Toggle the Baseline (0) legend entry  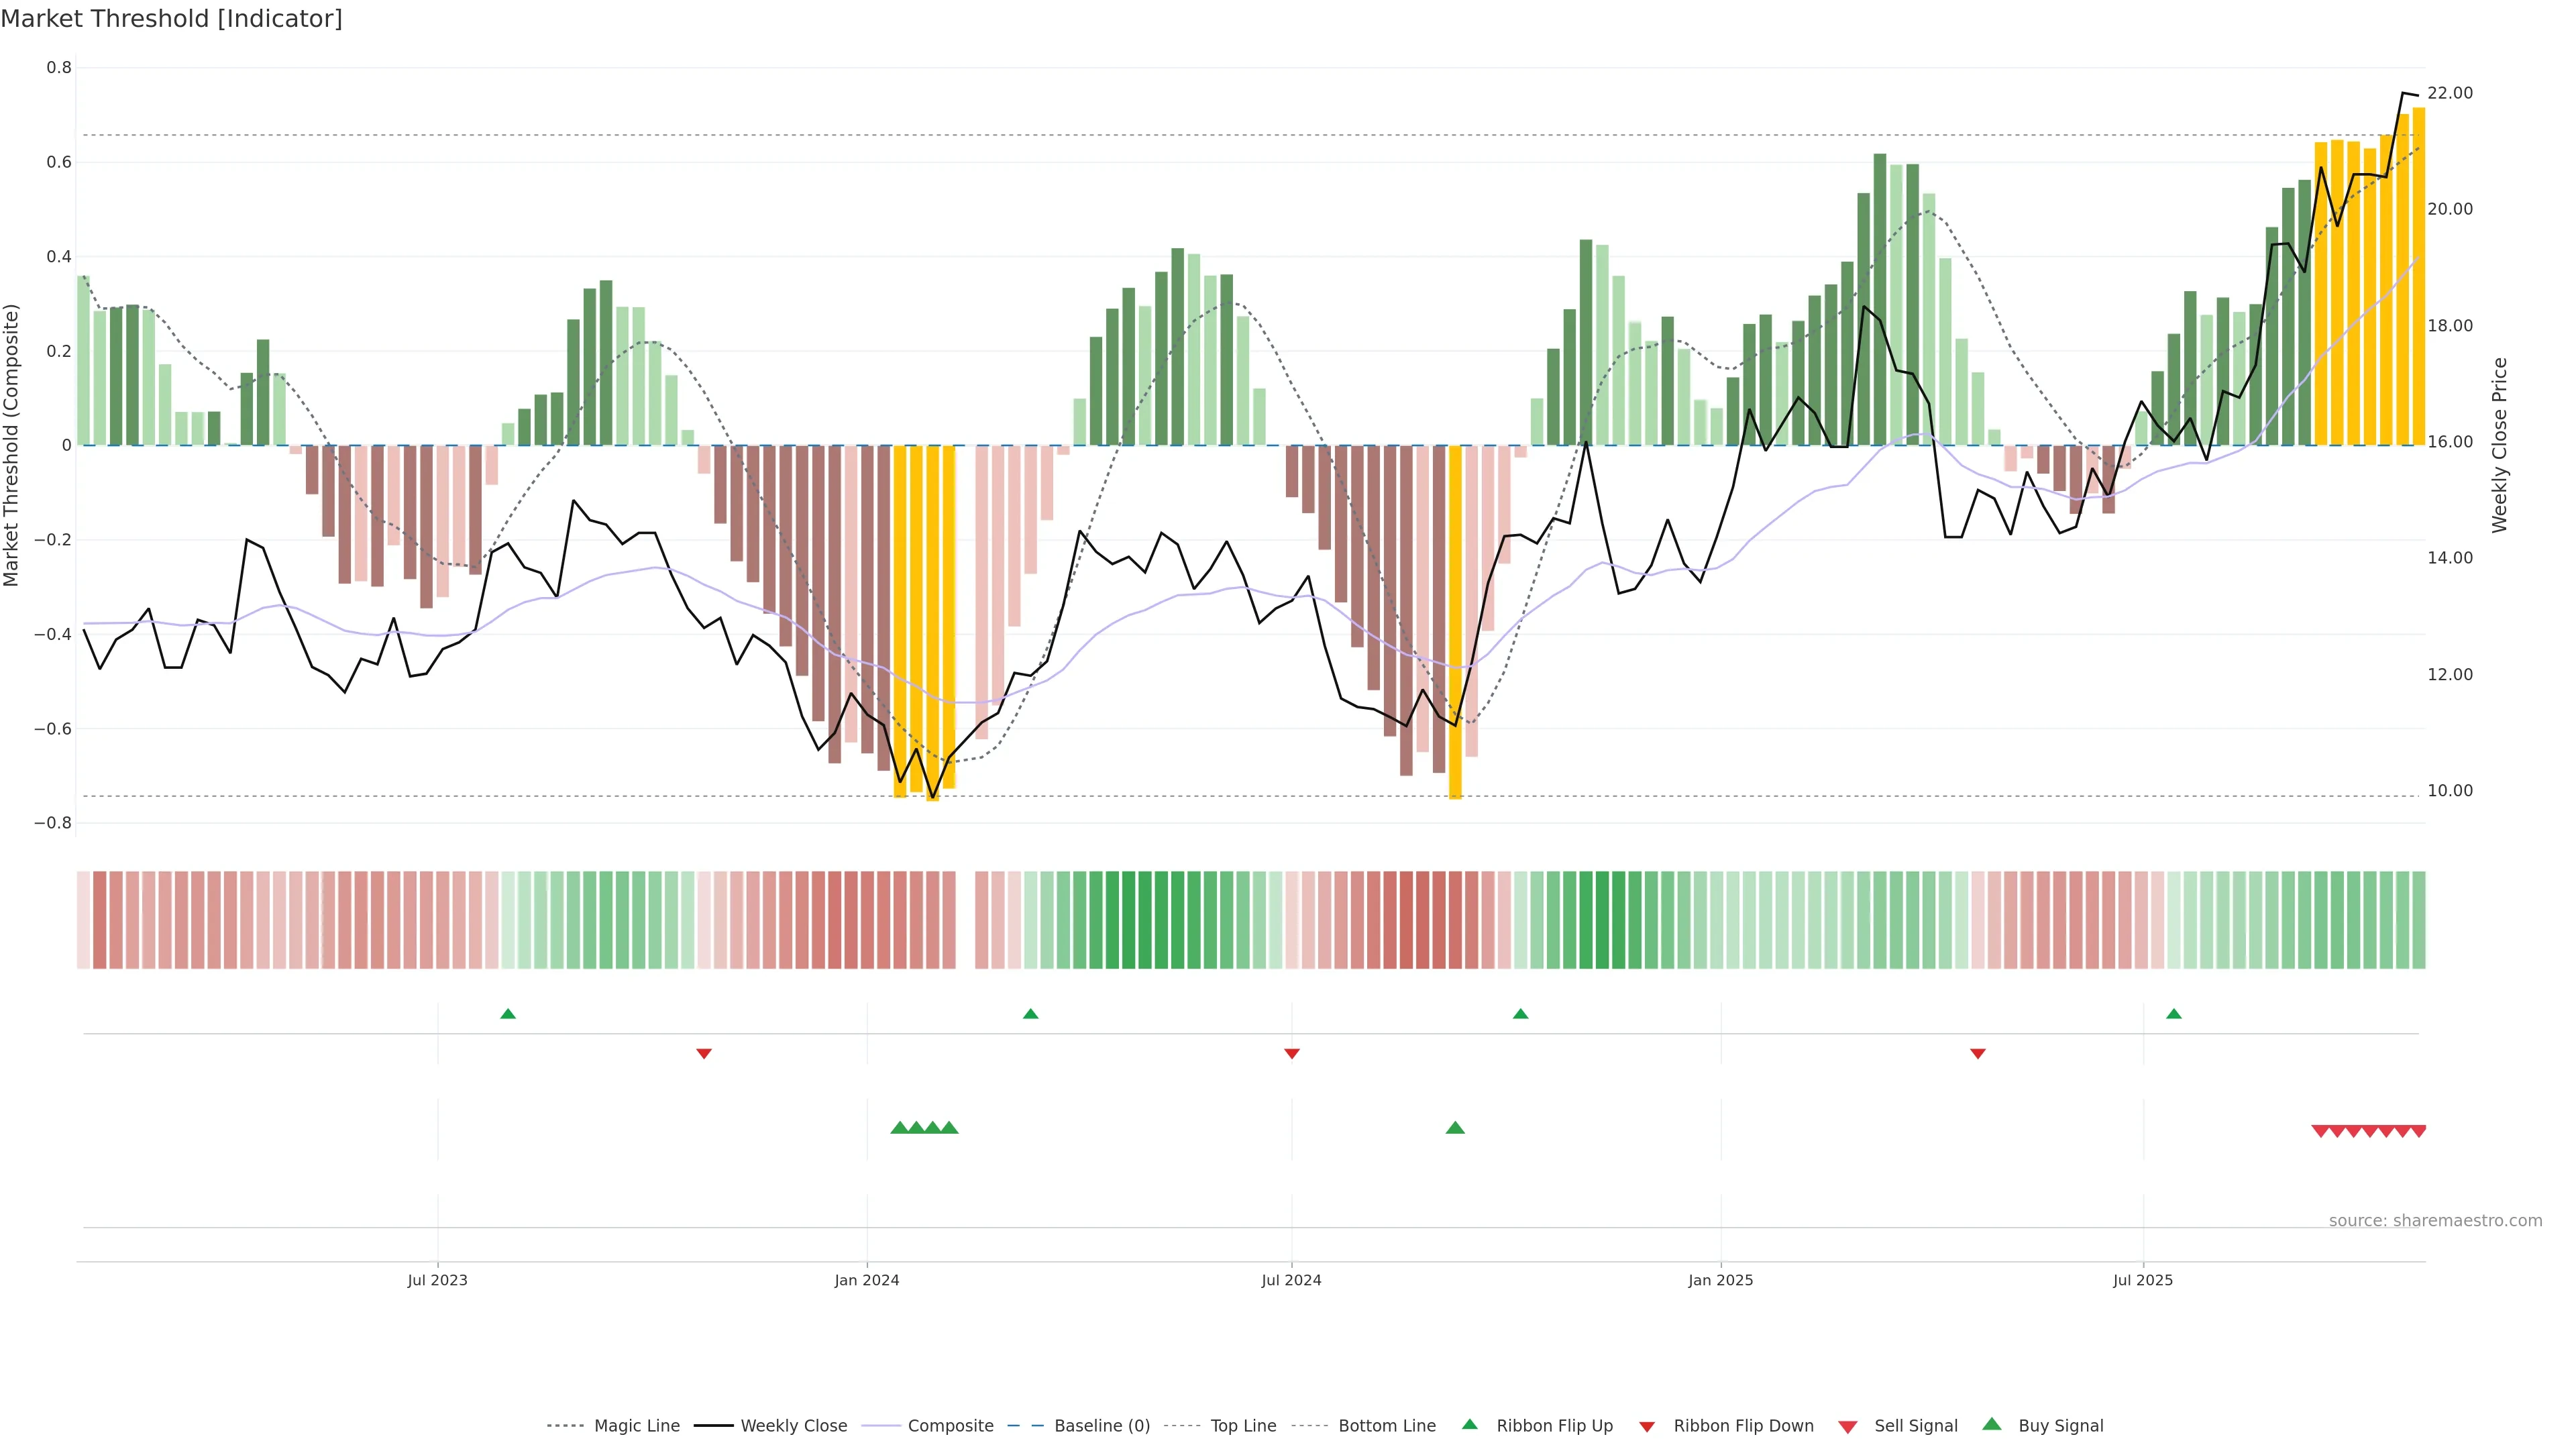coord(1101,1426)
